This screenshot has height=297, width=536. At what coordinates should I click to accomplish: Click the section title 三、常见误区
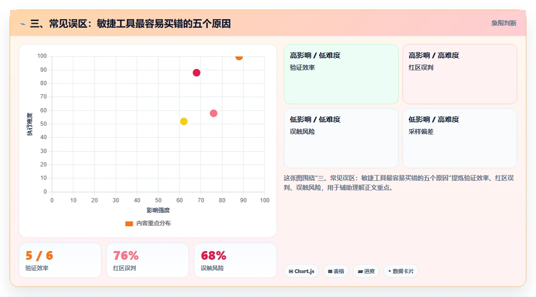(130, 23)
